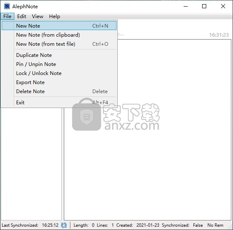Open the File menu

[x=7, y=16]
